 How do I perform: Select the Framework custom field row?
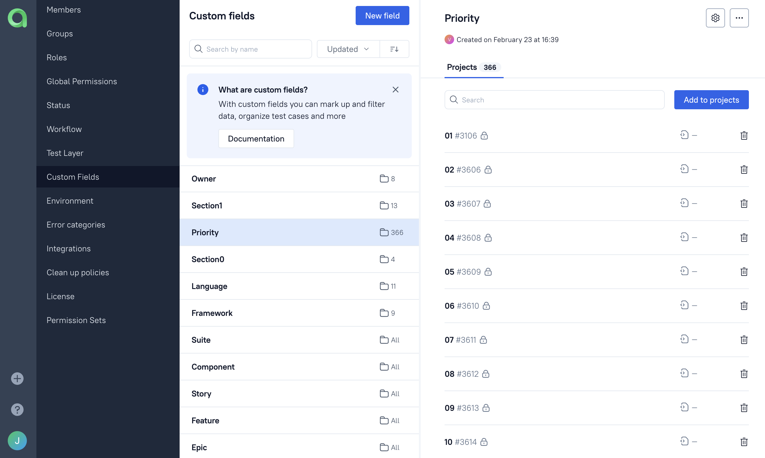pos(299,313)
